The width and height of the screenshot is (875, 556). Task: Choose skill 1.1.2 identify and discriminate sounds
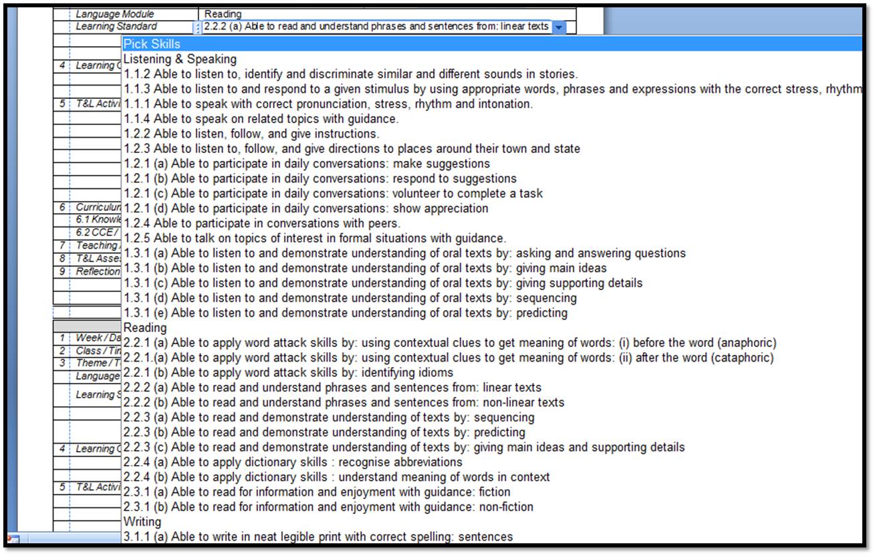351,74
